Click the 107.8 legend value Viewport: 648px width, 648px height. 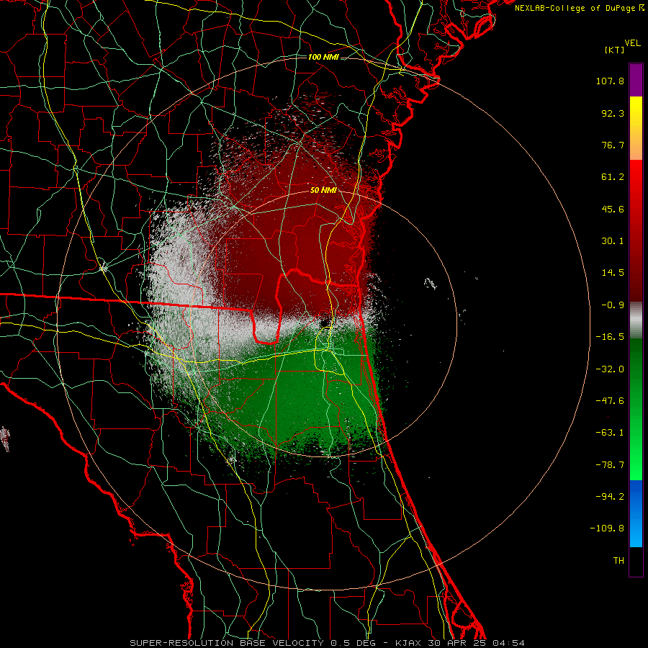point(610,81)
